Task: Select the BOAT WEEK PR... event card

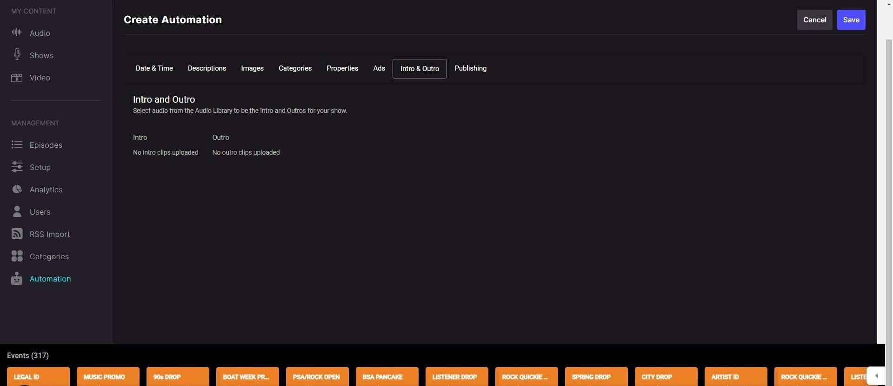Action: coord(247,377)
